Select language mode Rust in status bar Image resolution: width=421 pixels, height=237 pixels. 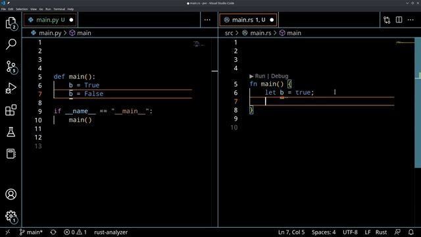tap(381, 232)
